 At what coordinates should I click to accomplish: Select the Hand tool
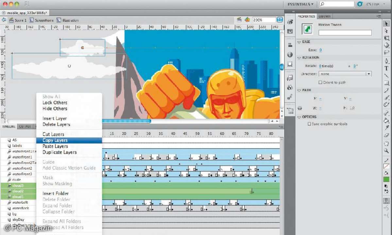(x=386, y=143)
